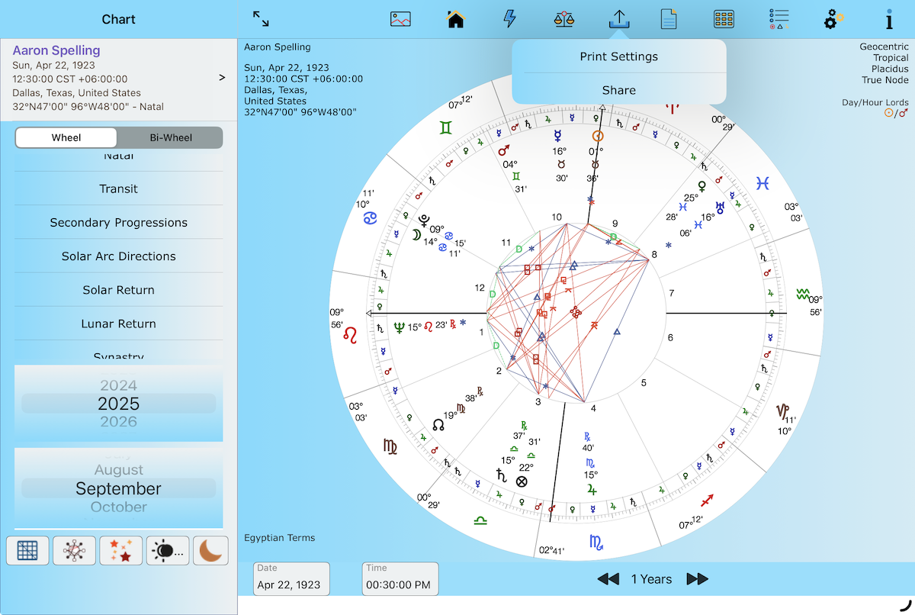The height and width of the screenshot is (615, 915).
Task: Click the fixed stars button
Action: 120,550
